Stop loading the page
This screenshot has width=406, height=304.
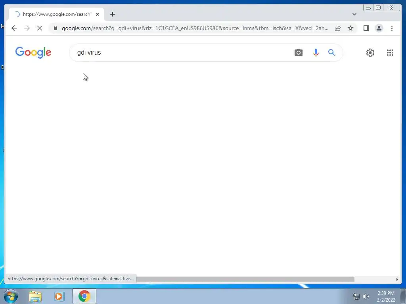[40, 28]
